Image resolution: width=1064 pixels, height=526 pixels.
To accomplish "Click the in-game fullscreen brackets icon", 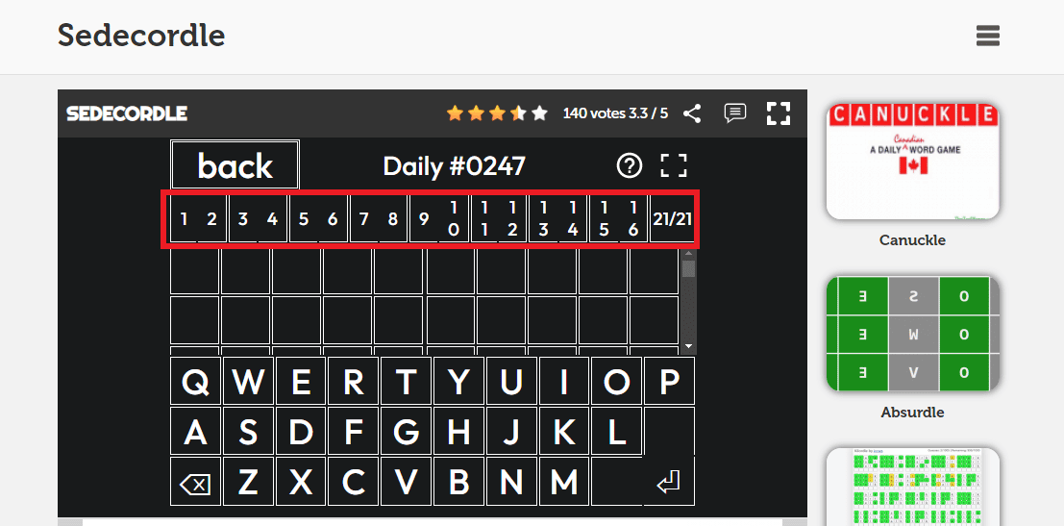I will [673, 165].
